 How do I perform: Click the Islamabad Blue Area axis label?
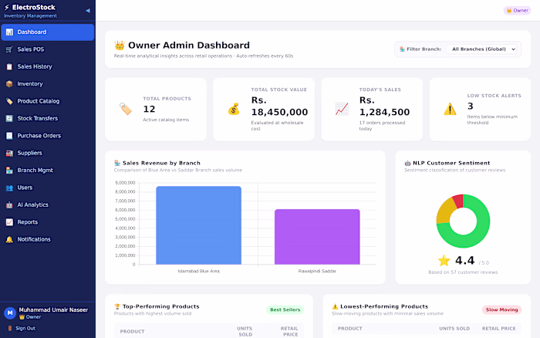[199, 271]
